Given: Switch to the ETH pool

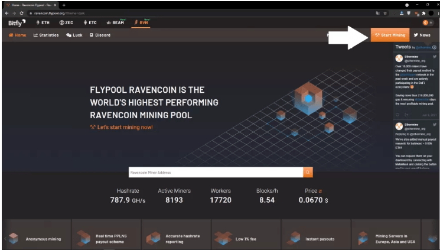Looking at the screenshot, I should tap(43, 22).
